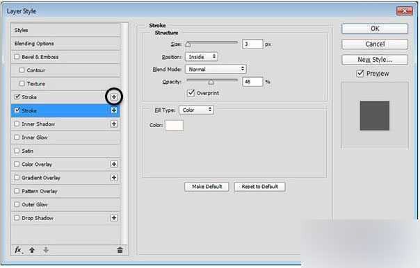
Task: Enable Inner Glow checkbox
Action: click(17, 137)
